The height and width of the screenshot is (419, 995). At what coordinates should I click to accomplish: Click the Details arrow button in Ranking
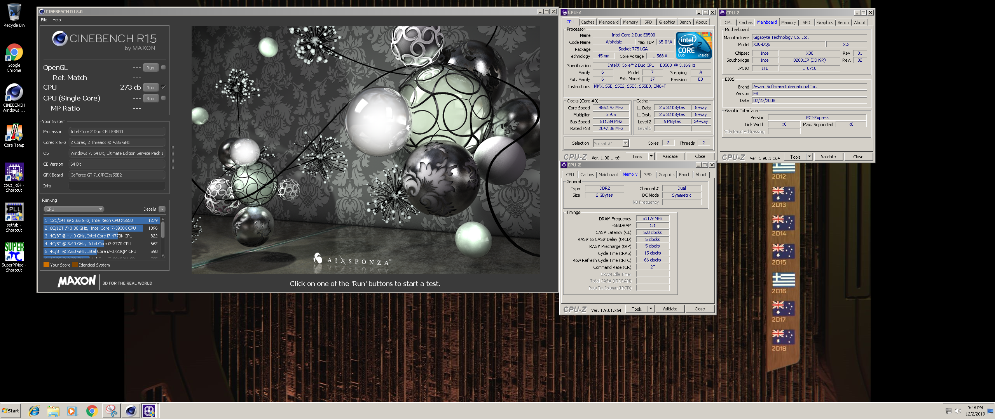(162, 209)
